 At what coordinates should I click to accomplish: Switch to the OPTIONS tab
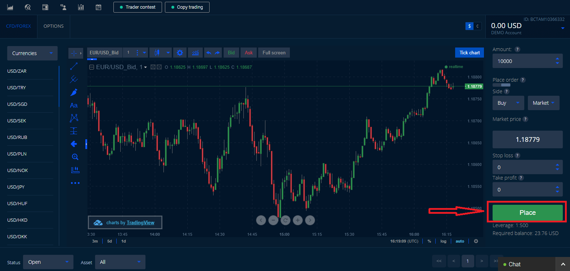coord(54,26)
